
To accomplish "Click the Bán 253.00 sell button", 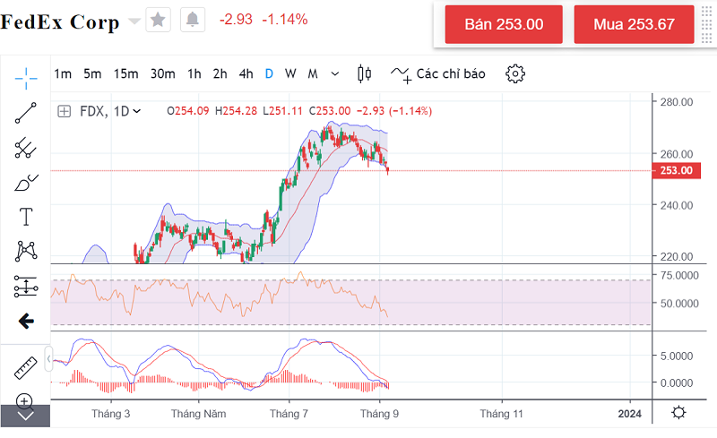I will [x=504, y=24].
